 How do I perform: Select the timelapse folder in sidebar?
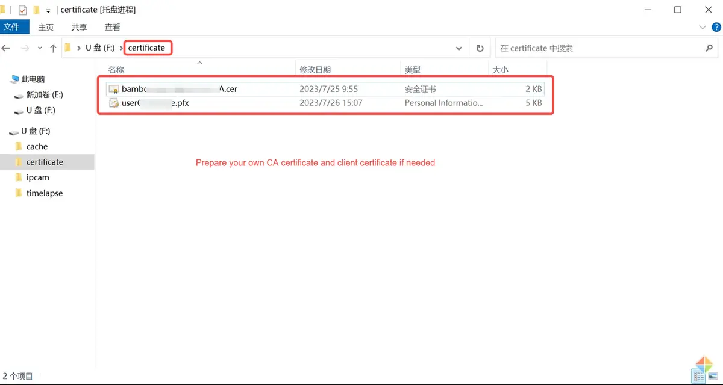pos(45,193)
